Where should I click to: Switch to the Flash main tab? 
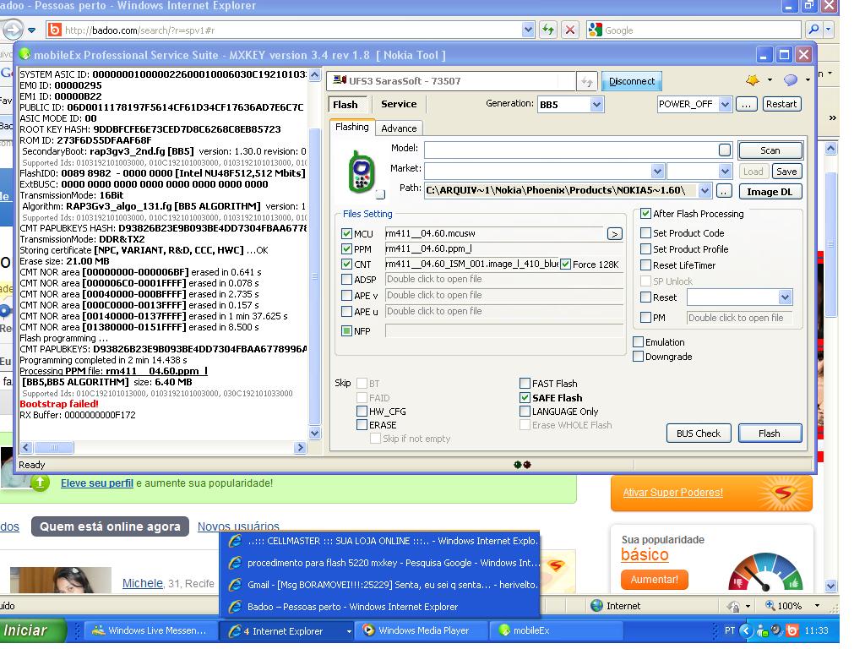point(345,104)
